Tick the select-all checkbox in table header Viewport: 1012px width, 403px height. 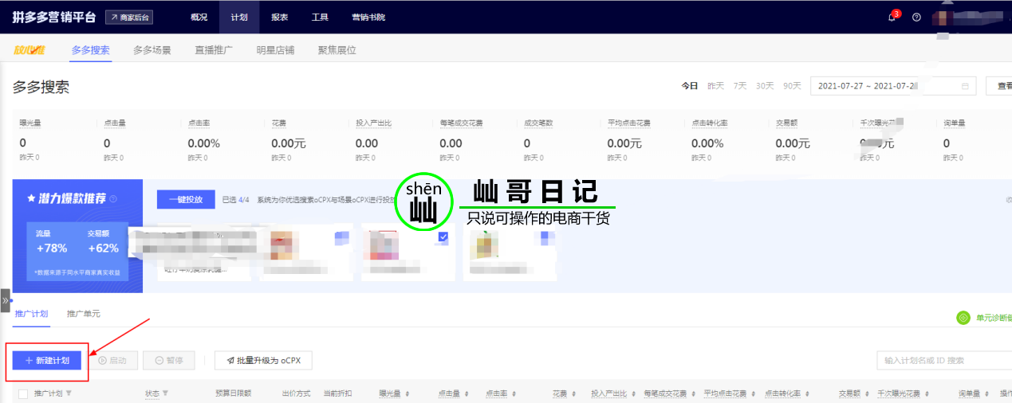click(x=22, y=393)
